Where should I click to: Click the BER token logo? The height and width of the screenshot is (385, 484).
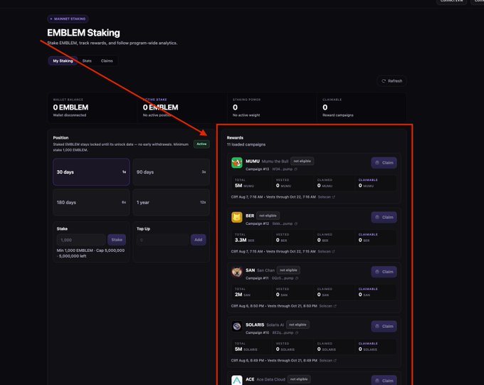tap(237, 217)
